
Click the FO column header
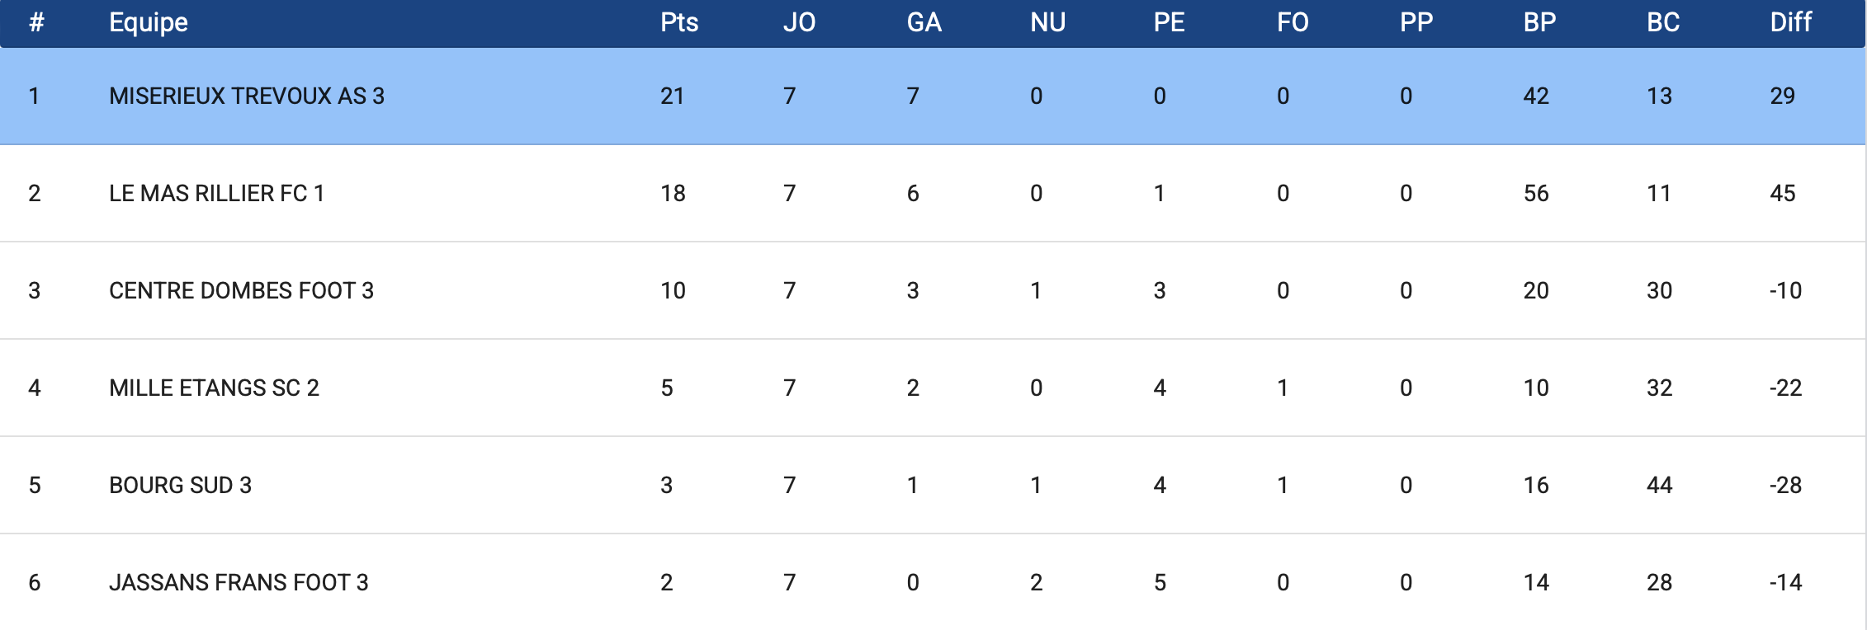click(x=1293, y=22)
